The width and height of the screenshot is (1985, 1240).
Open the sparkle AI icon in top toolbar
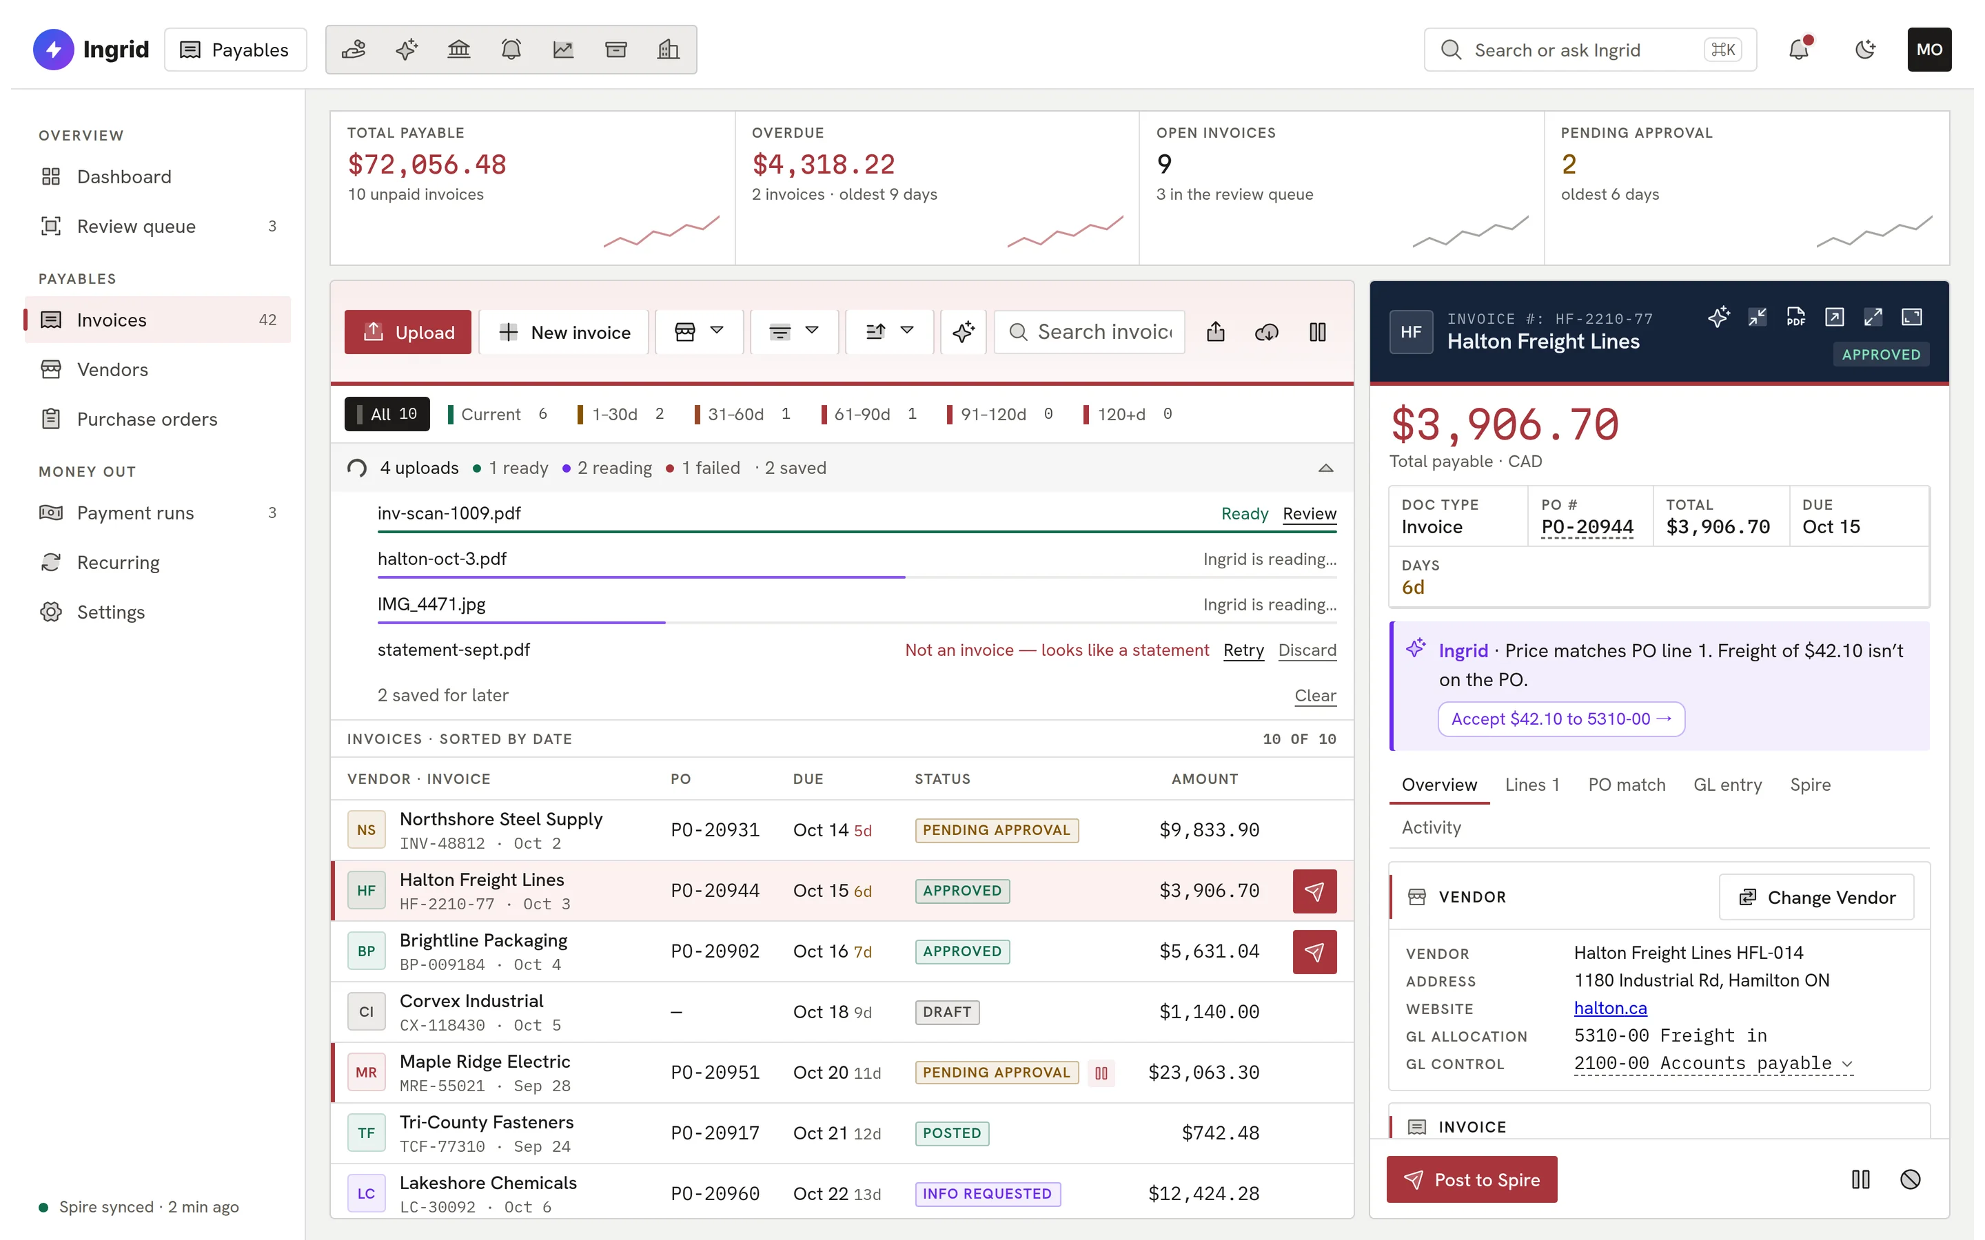coord(406,50)
